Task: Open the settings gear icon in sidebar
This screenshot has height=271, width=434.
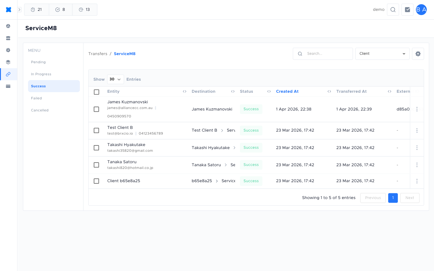Action: click(8, 50)
